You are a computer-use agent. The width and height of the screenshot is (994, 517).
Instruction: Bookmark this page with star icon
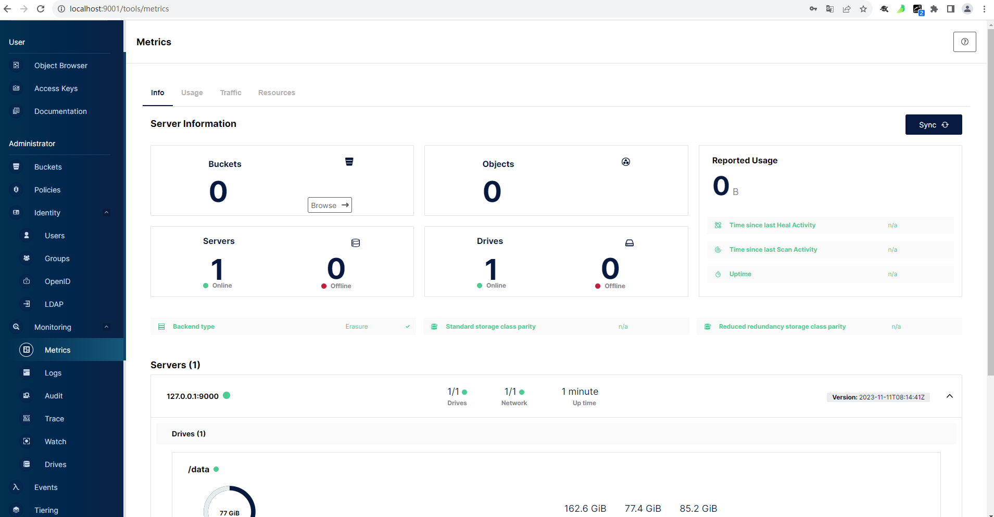pos(863,9)
